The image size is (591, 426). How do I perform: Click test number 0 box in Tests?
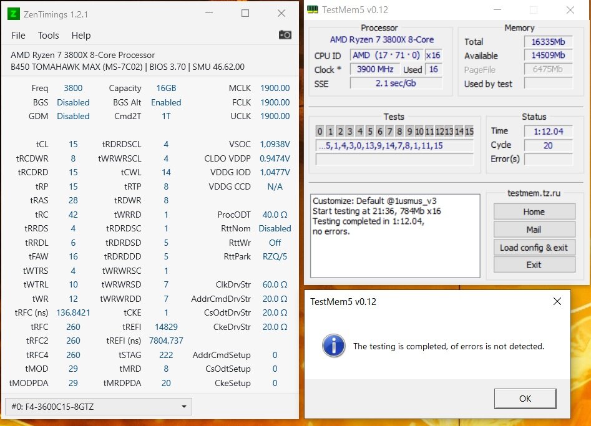click(320, 132)
